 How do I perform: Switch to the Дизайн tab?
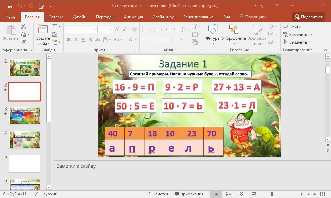click(80, 17)
